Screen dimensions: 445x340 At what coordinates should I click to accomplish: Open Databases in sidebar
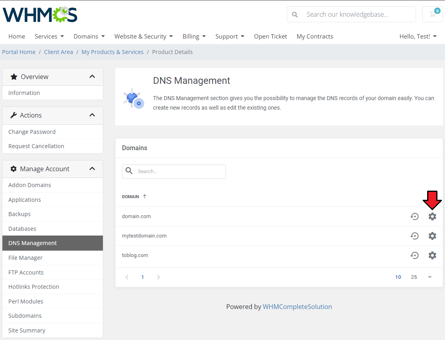tap(52, 229)
